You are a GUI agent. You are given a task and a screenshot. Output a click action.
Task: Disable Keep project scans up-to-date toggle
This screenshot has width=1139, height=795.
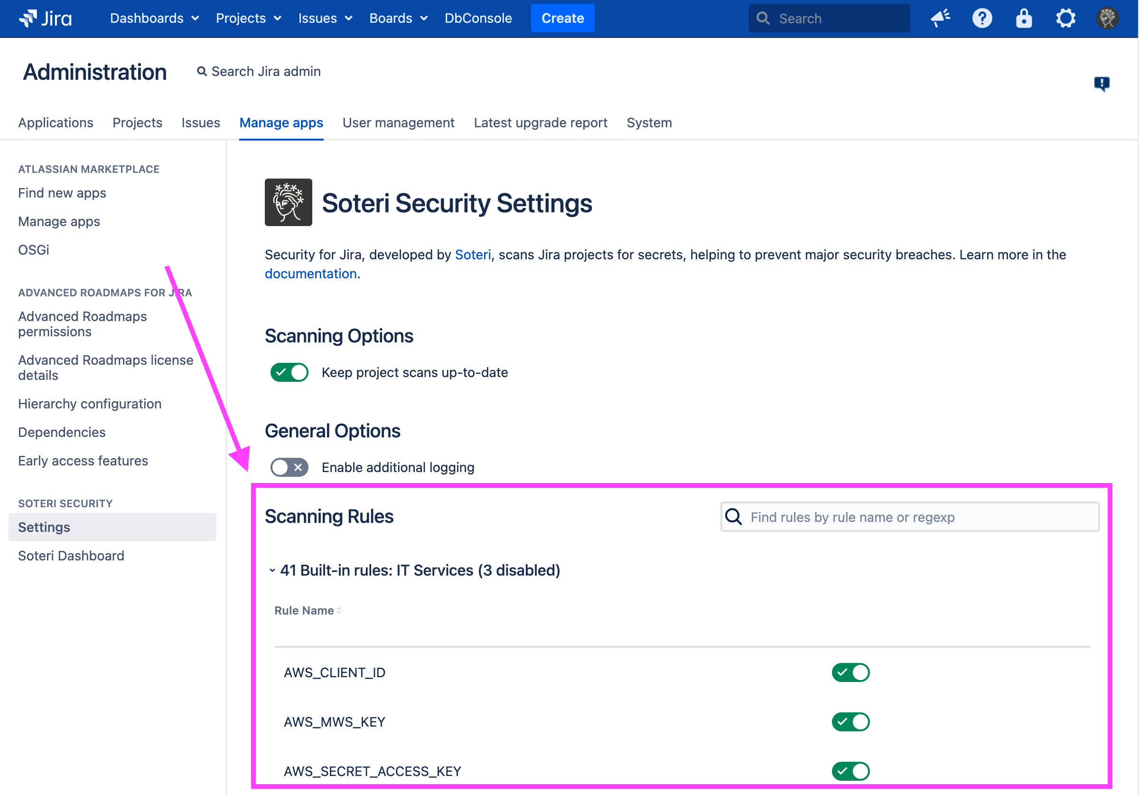[x=289, y=372]
